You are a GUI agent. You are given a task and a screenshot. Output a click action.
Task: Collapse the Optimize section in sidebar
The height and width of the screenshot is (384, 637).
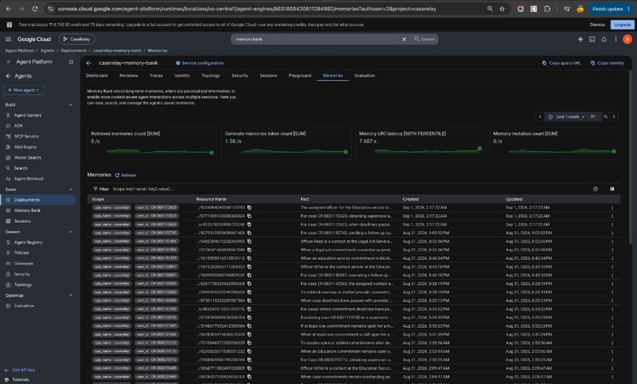pyautogui.click(x=70, y=296)
